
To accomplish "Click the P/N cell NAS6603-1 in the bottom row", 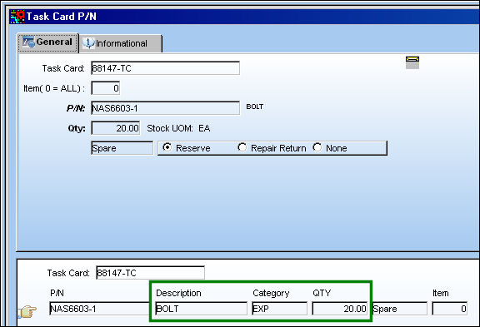I will (99, 309).
